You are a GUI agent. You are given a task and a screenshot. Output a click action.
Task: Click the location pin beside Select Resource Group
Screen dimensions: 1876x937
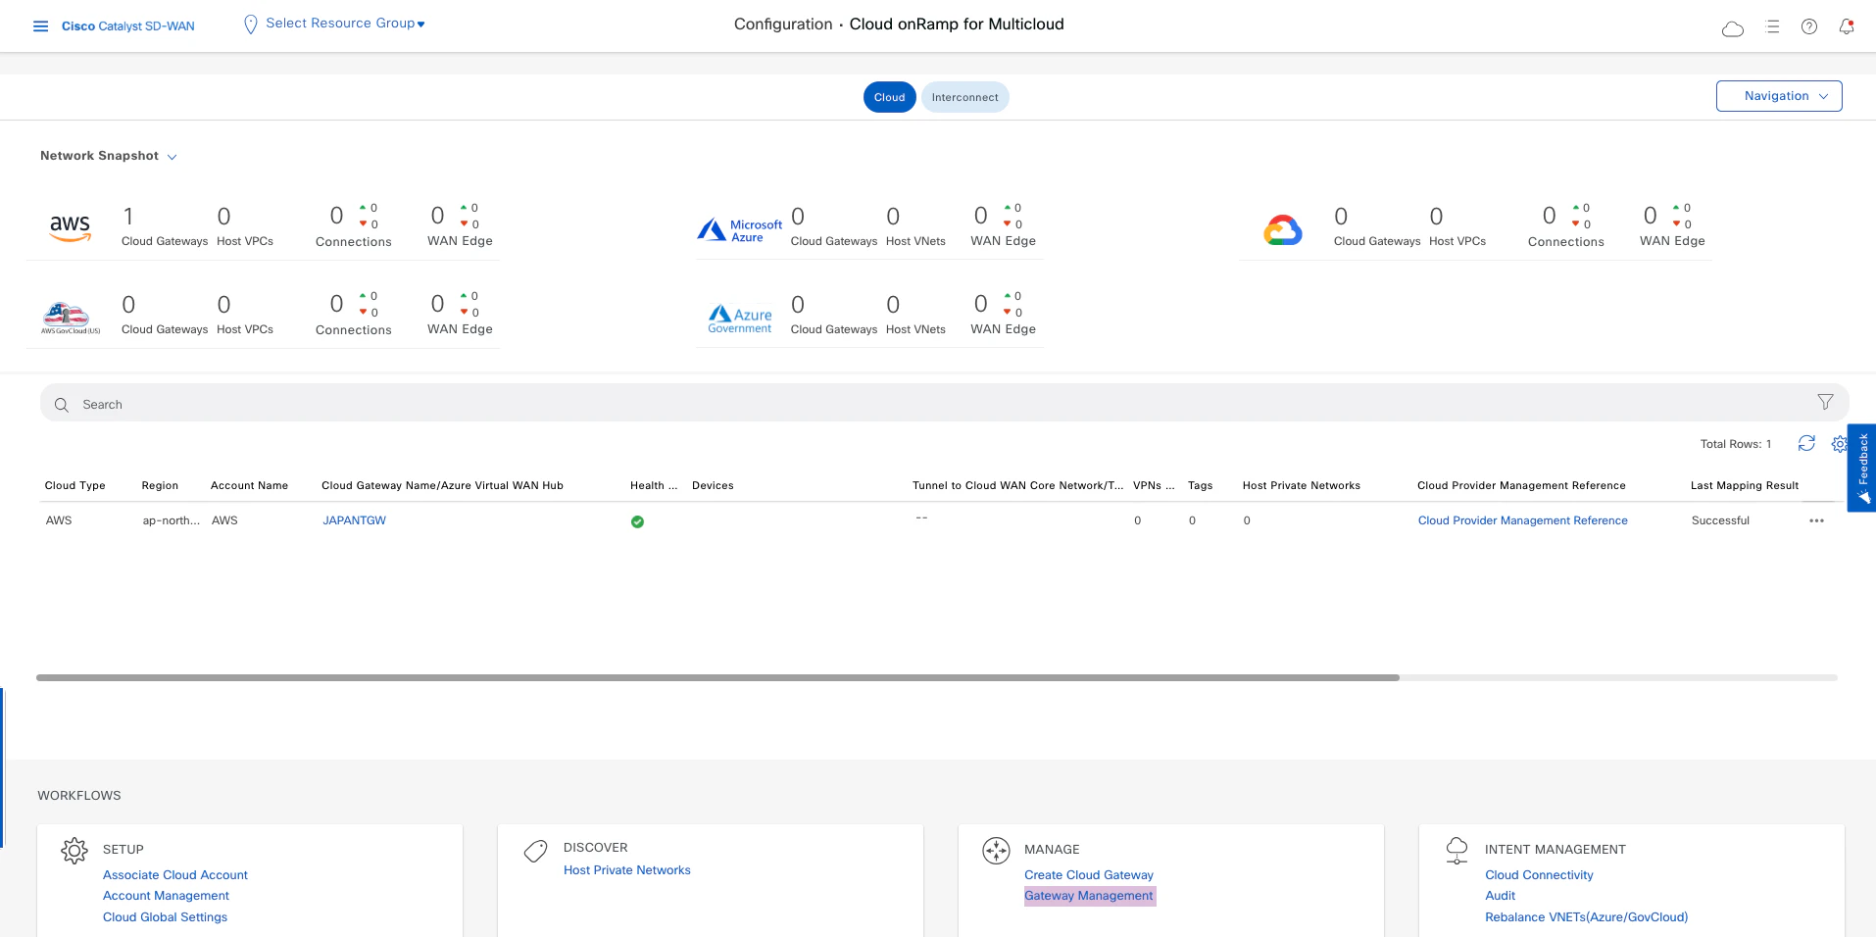(x=250, y=25)
